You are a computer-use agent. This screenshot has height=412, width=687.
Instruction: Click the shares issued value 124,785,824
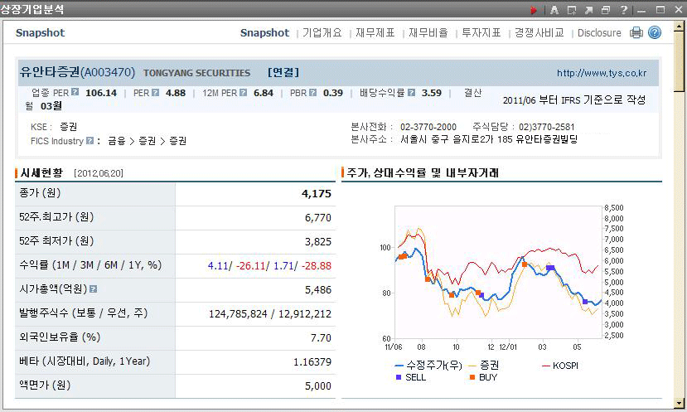238,314
